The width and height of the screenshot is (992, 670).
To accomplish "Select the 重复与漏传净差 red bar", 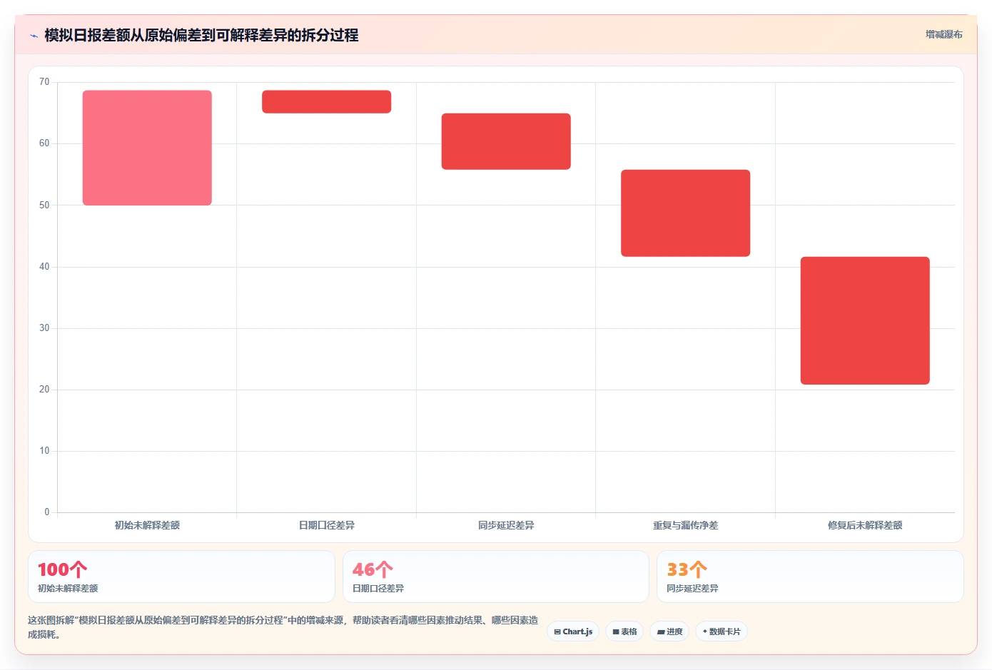I will pos(685,213).
